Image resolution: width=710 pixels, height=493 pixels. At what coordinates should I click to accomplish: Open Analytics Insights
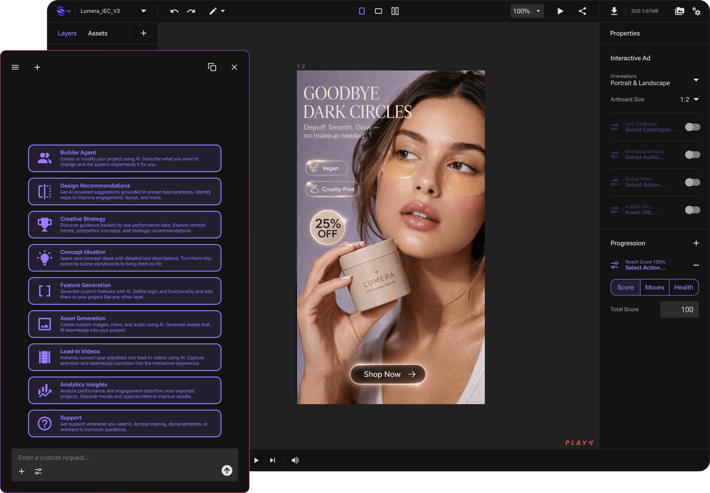tap(125, 390)
